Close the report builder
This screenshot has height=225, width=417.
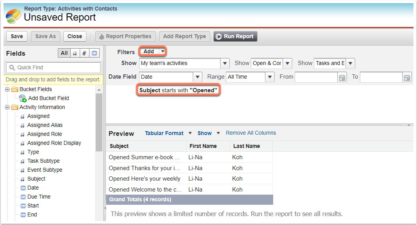(x=75, y=36)
